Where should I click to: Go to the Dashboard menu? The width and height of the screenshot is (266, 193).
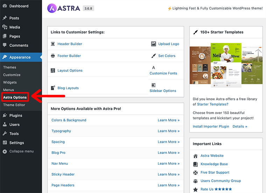[x=19, y=6]
